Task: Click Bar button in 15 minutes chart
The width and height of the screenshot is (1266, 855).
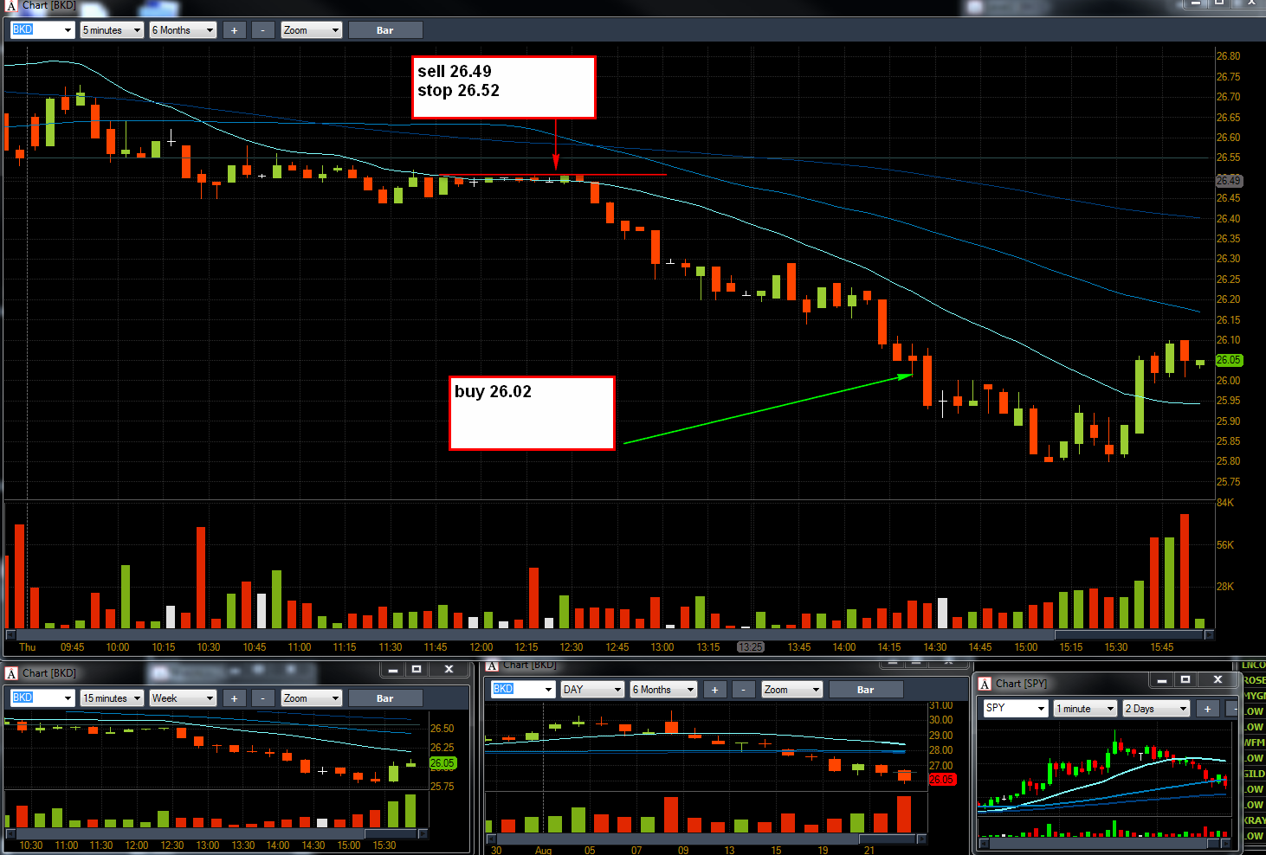Action: coord(385,698)
